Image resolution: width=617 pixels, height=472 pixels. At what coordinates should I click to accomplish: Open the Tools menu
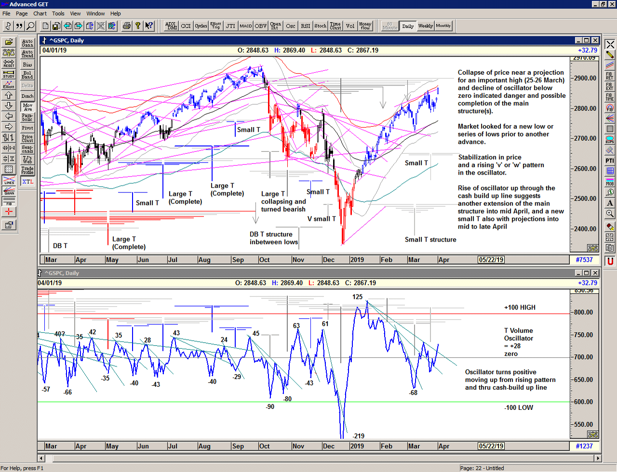point(58,13)
